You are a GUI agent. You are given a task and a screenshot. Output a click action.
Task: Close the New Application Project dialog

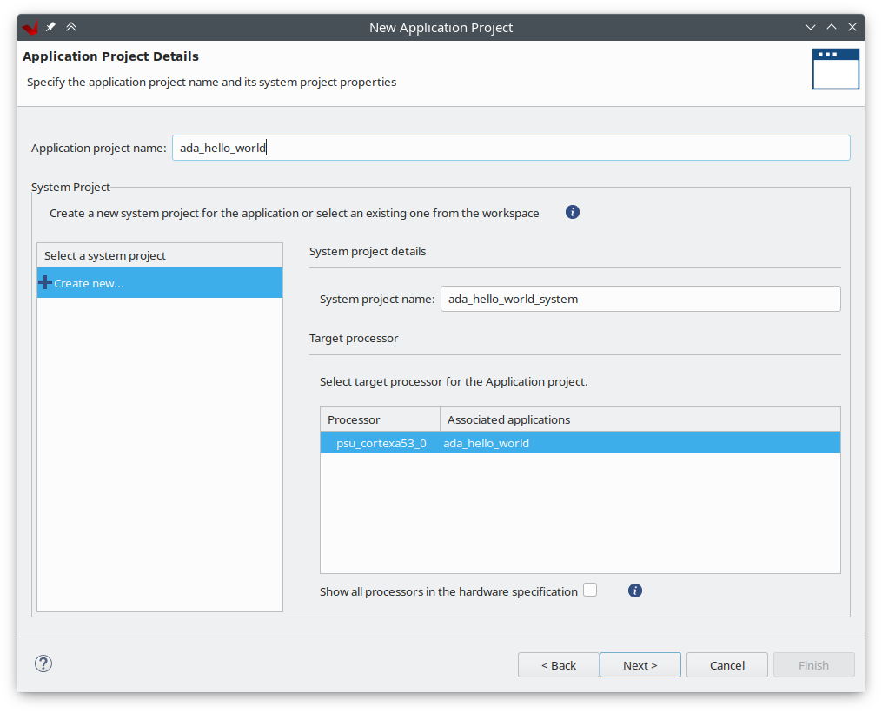[x=852, y=27]
